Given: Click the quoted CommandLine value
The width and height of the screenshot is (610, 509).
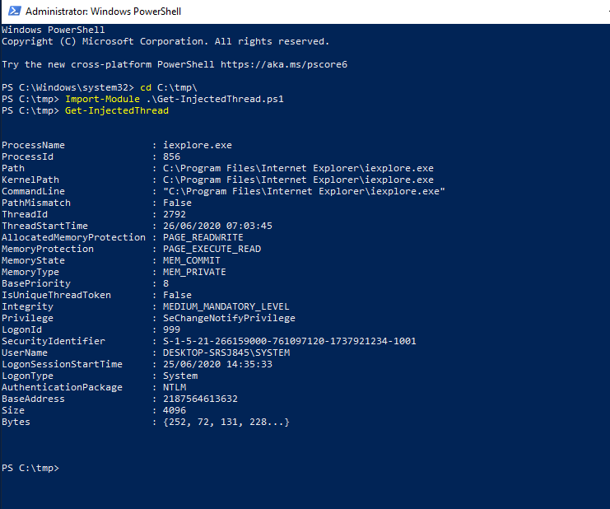Looking at the screenshot, I should click(304, 191).
